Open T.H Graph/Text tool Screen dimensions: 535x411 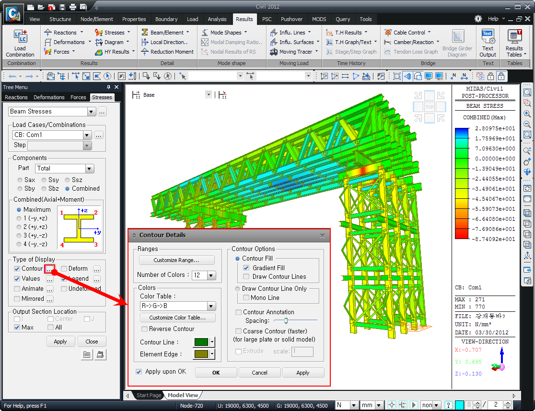[x=352, y=42]
